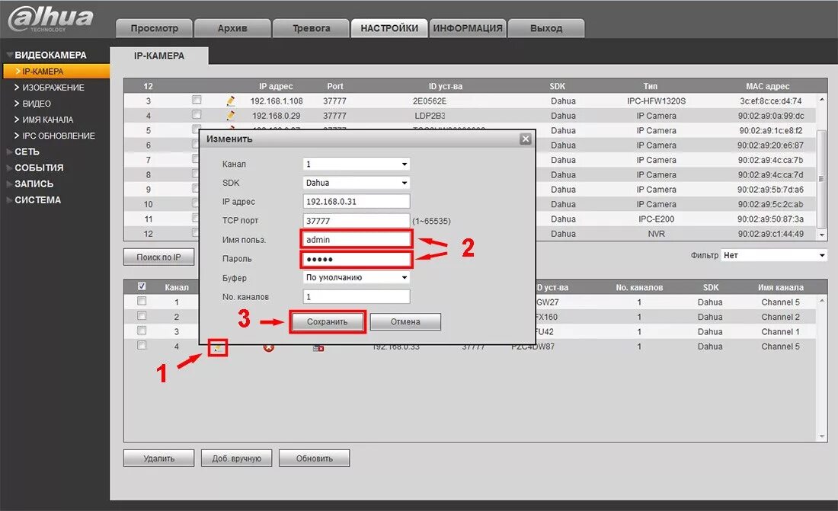Click the TCP порт field with 37777
This screenshot has height=511, width=838.
click(357, 221)
